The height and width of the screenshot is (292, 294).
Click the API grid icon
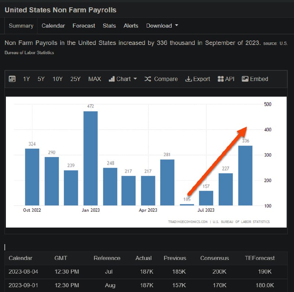(x=220, y=79)
